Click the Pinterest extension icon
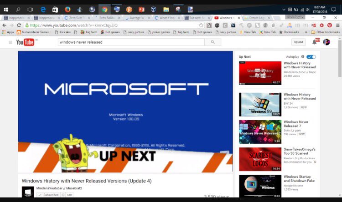This screenshot has height=202, width=342. [x=330, y=25]
